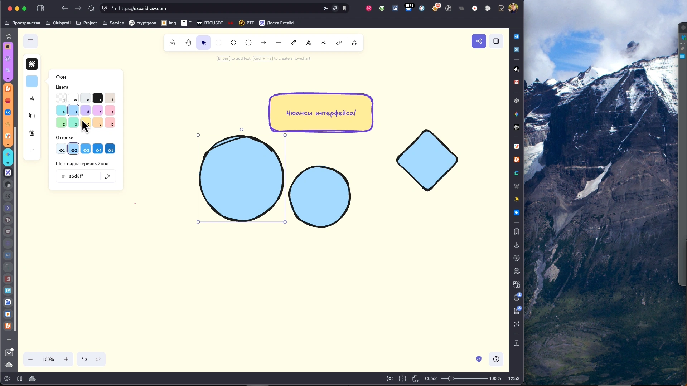This screenshot has height=386, width=687.
Task: Toggle the right library sidebar panel
Action: (x=496, y=41)
